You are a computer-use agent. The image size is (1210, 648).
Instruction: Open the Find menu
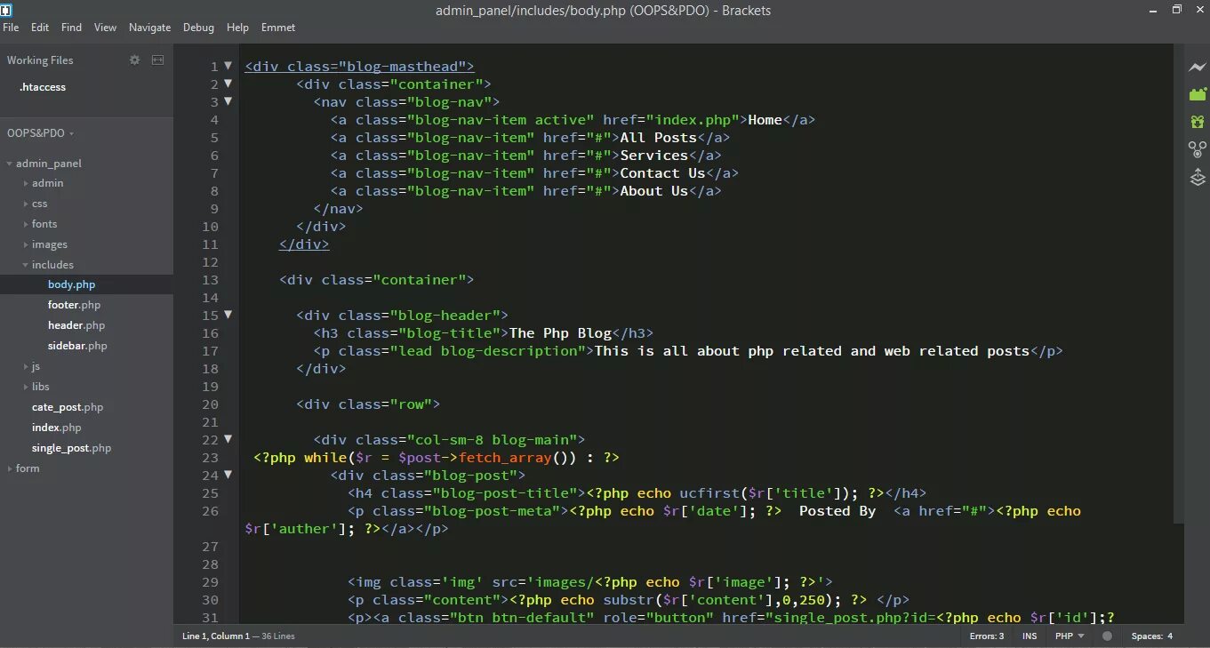(x=71, y=28)
